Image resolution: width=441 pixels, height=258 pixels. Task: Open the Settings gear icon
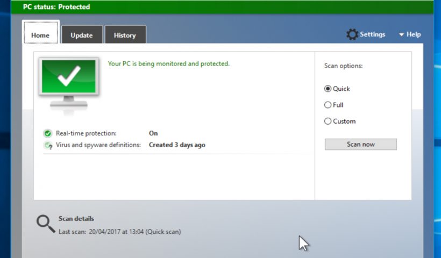tap(352, 34)
